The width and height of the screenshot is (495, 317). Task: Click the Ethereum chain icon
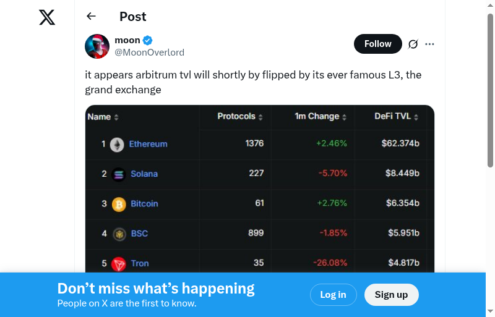tap(117, 145)
